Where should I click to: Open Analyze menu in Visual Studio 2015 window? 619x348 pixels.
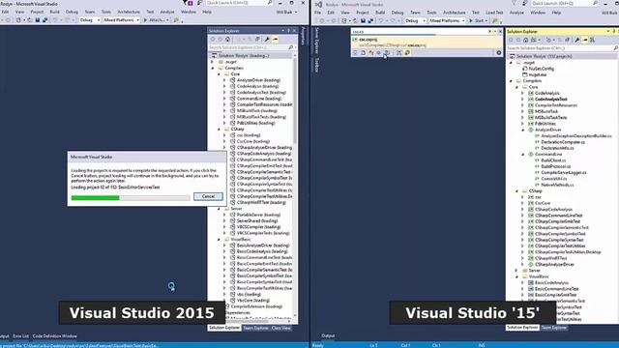coord(167,12)
